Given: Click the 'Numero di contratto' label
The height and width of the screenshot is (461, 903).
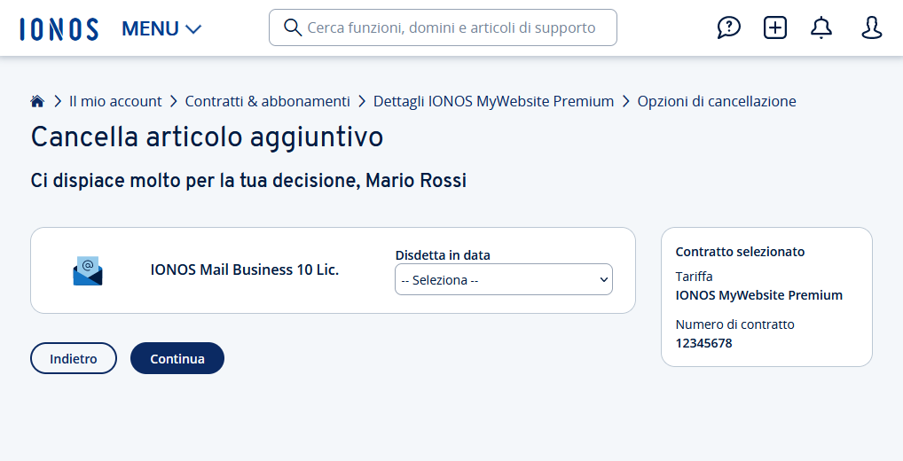Looking at the screenshot, I should pos(734,324).
